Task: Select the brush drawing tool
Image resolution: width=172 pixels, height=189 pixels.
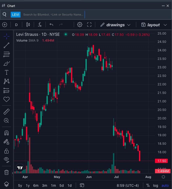Action: click(6, 63)
